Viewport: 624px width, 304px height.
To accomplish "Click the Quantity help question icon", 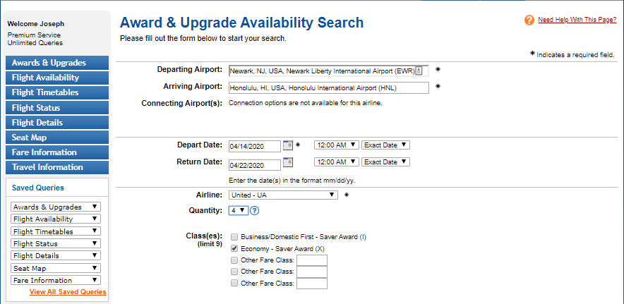I will (255, 210).
